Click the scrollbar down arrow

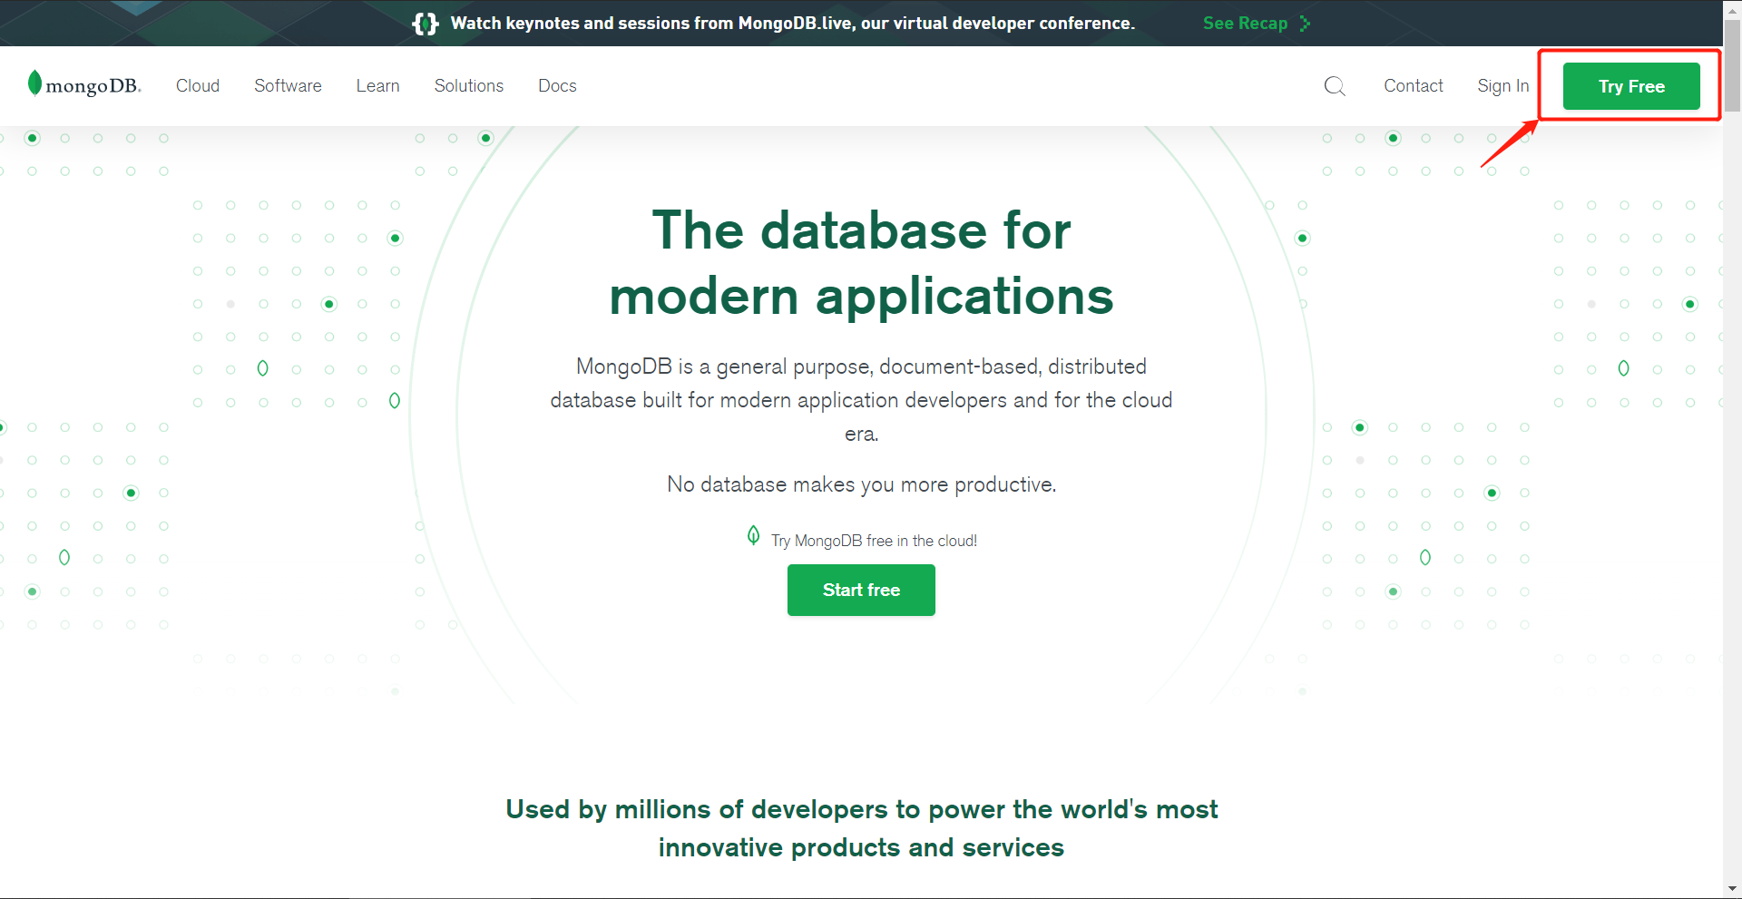[x=1732, y=889]
